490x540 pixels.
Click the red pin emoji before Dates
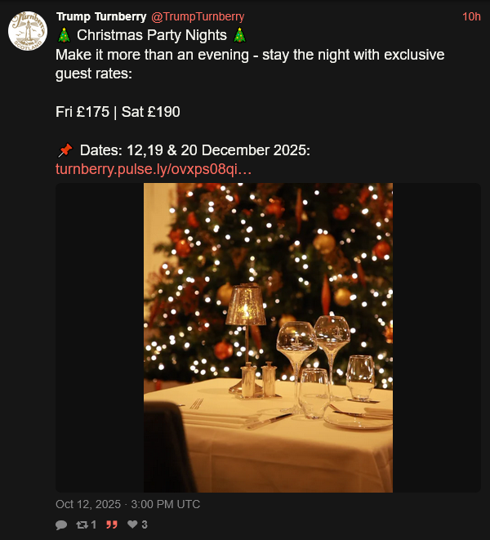pyautogui.click(x=65, y=150)
